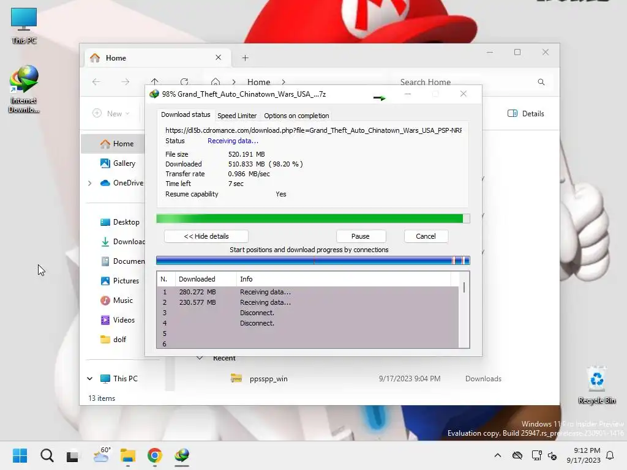This screenshot has width=627, height=470.
Task: Click the Explorer forward arrow
Action: pyautogui.click(x=125, y=82)
